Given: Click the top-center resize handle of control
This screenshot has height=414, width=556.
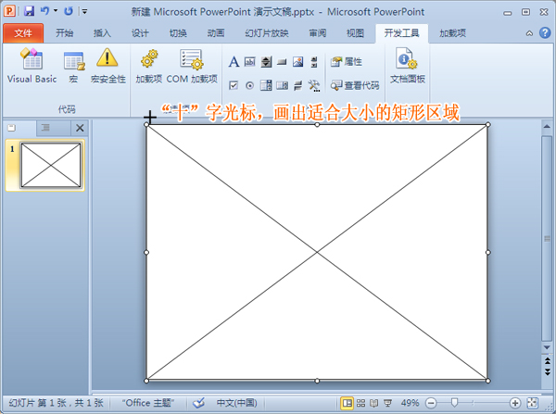Looking at the screenshot, I should [x=317, y=124].
